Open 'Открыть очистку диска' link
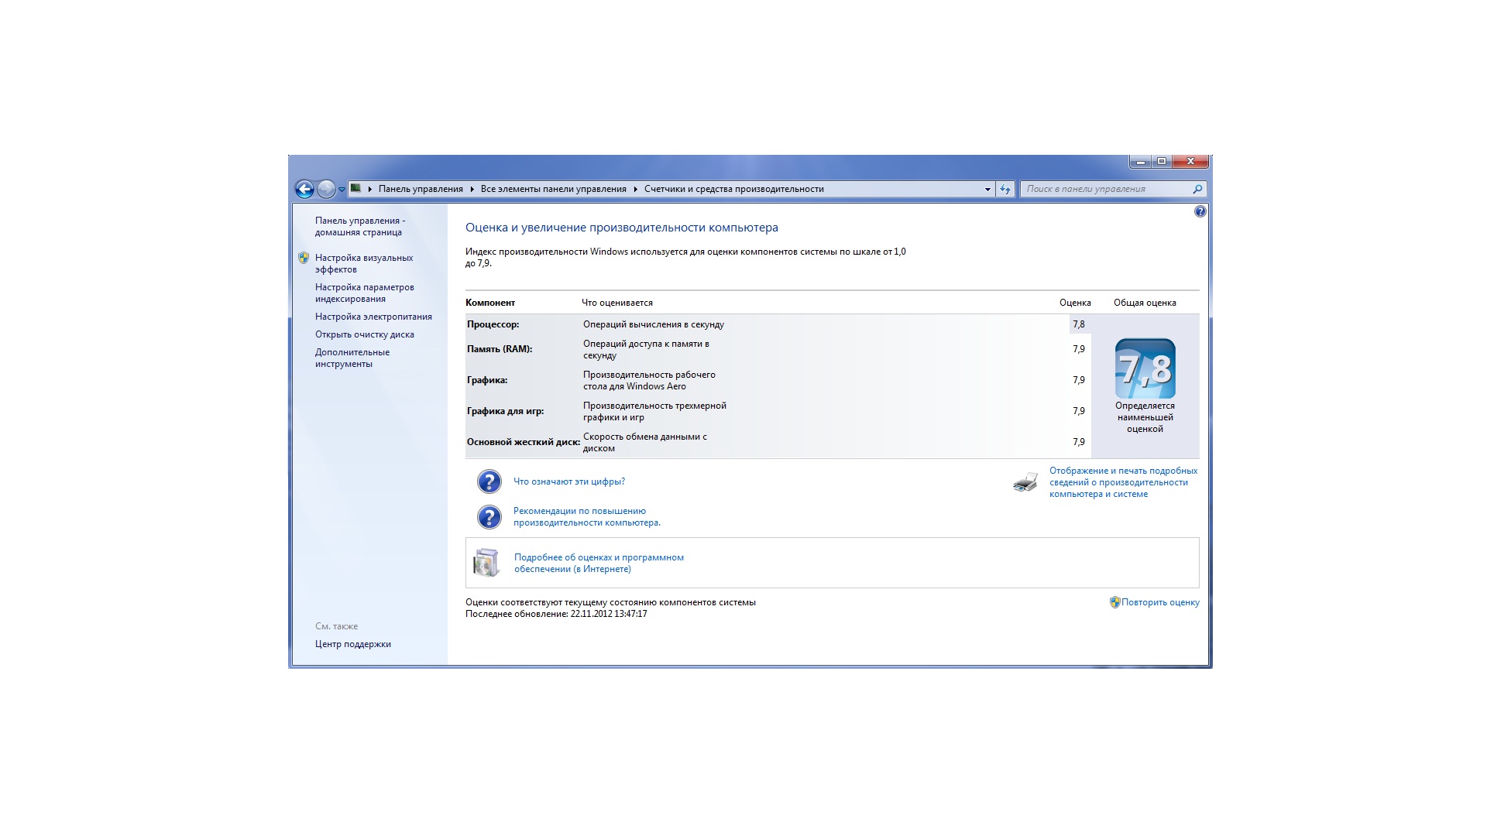This screenshot has width=1487, height=836. click(364, 334)
